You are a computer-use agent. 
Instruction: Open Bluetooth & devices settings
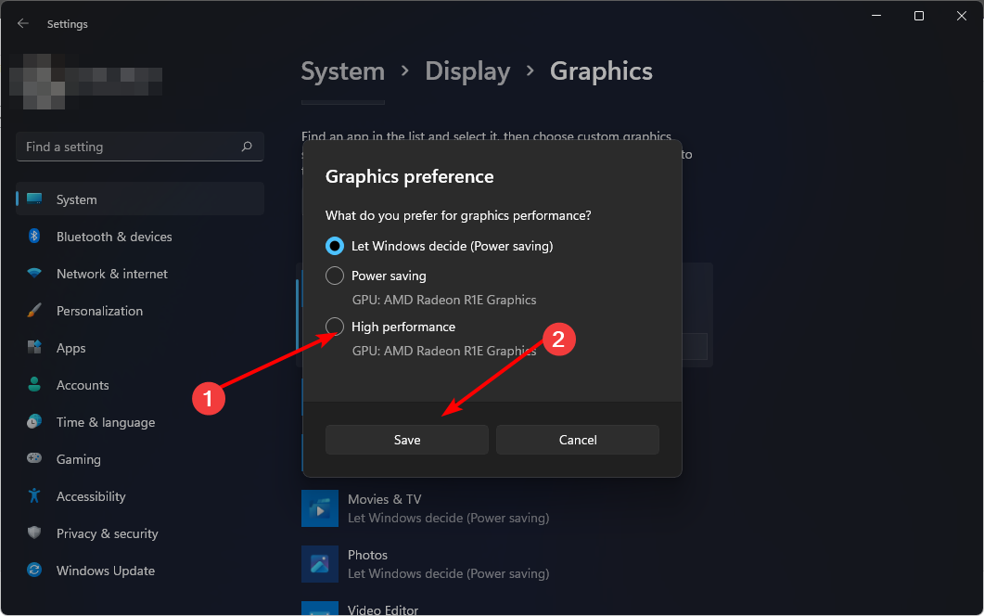(139, 236)
